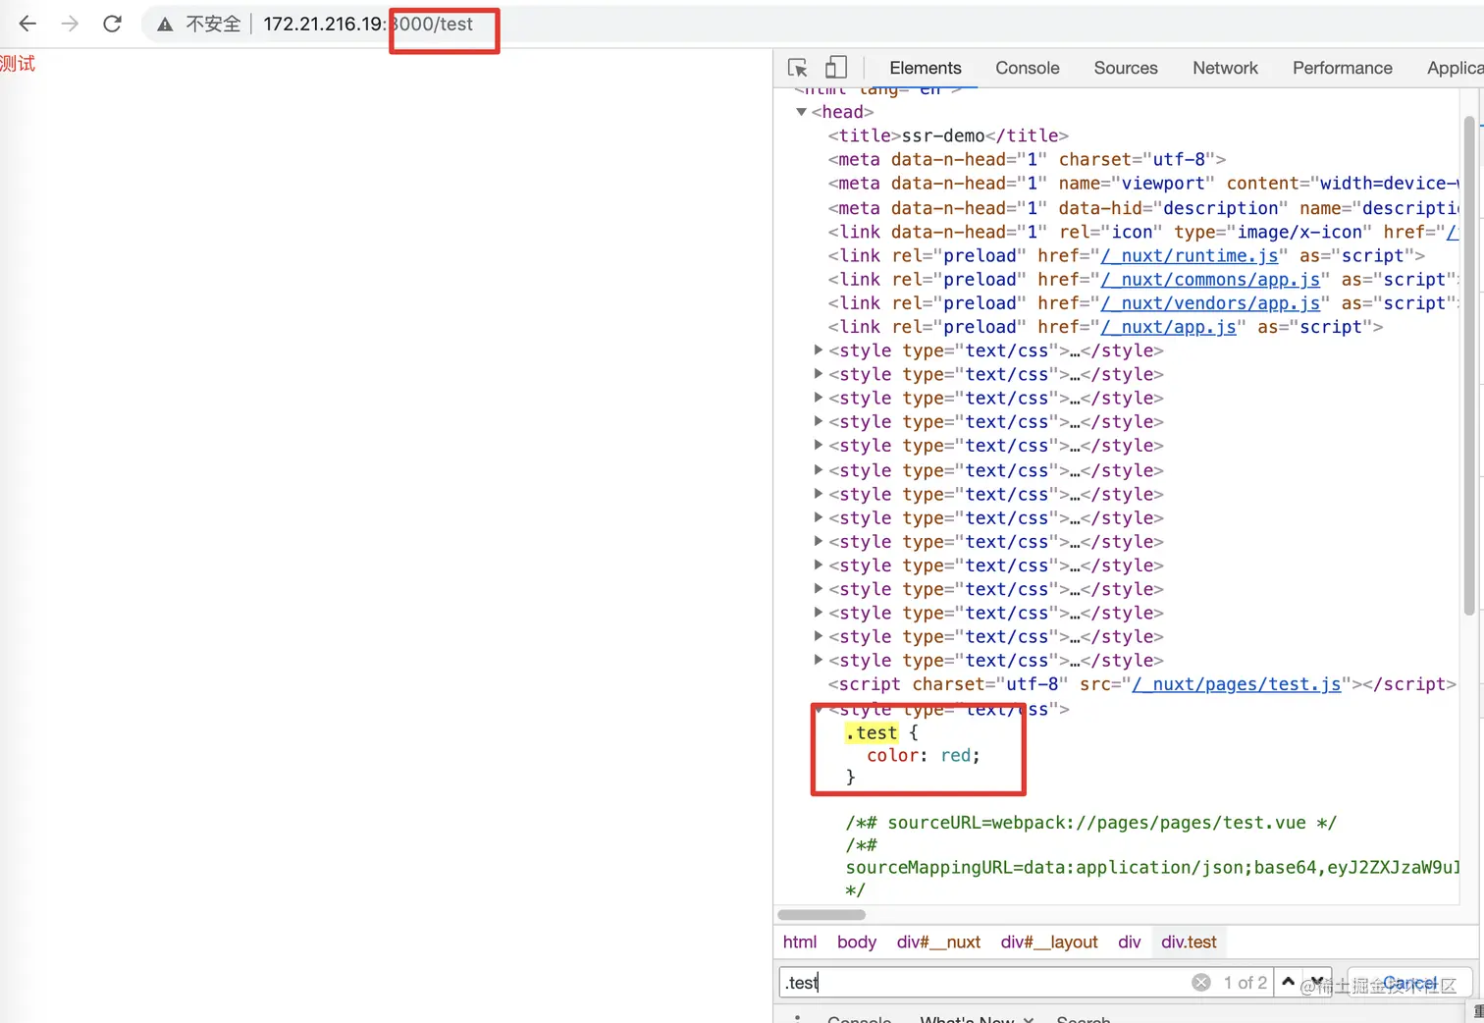Image resolution: width=1484 pixels, height=1023 pixels.
Task: Open the partially visible Application tab
Action: [1455, 68]
